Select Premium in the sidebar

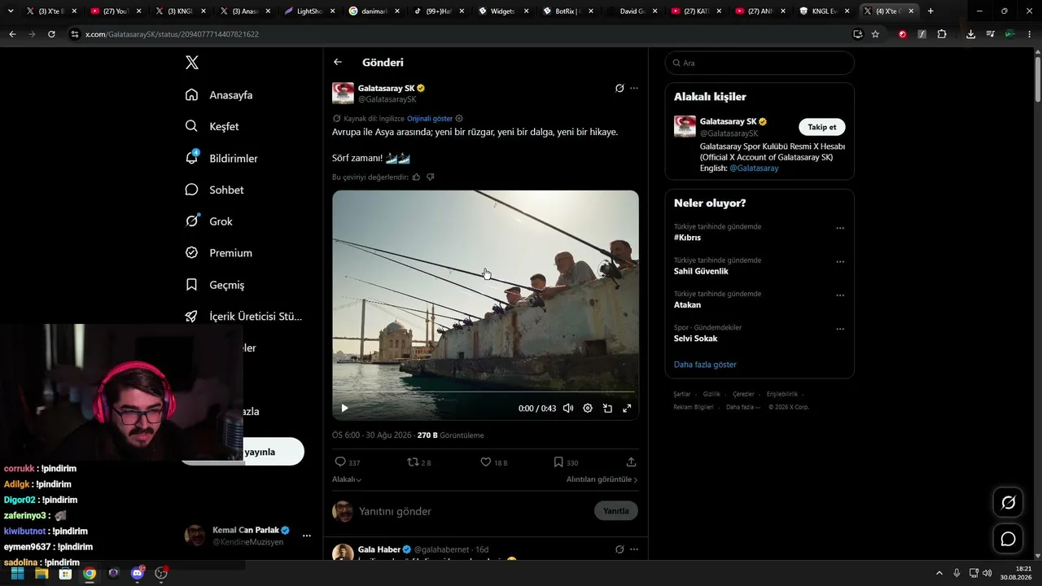click(x=218, y=253)
